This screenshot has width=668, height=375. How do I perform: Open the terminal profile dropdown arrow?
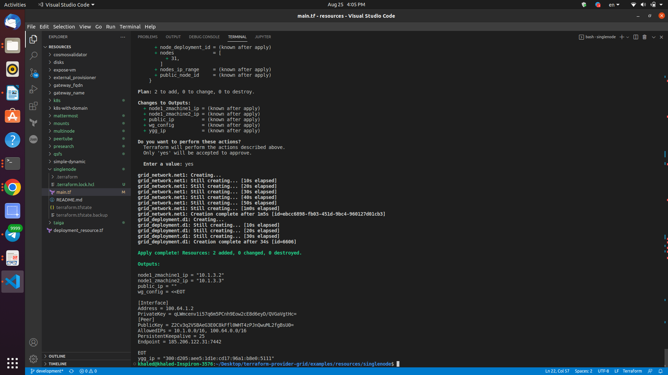(x=628, y=37)
